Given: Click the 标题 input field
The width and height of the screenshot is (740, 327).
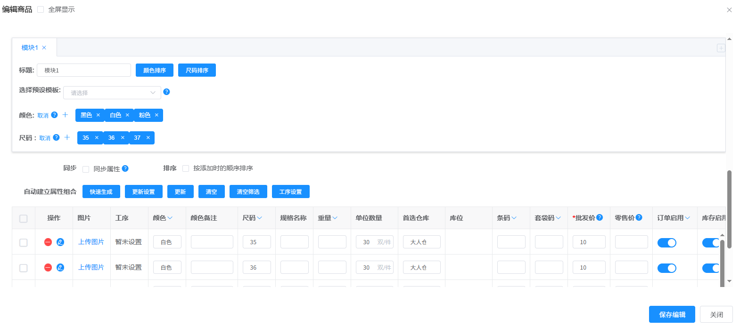Looking at the screenshot, I should (x=84, y=70).
